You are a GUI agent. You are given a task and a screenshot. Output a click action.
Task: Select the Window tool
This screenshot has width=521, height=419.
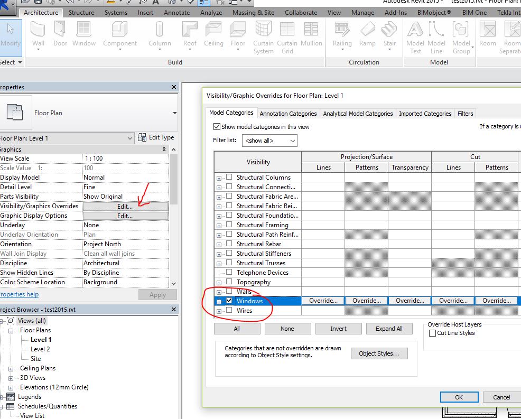pos(83,34)
